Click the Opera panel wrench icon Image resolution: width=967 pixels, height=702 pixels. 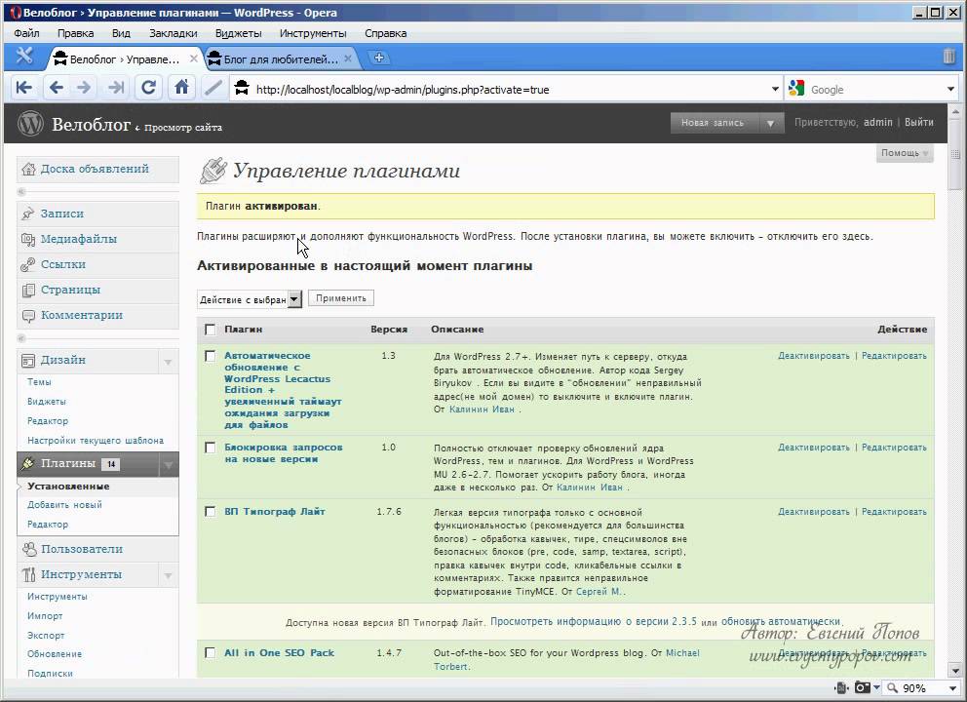(24, 57)
